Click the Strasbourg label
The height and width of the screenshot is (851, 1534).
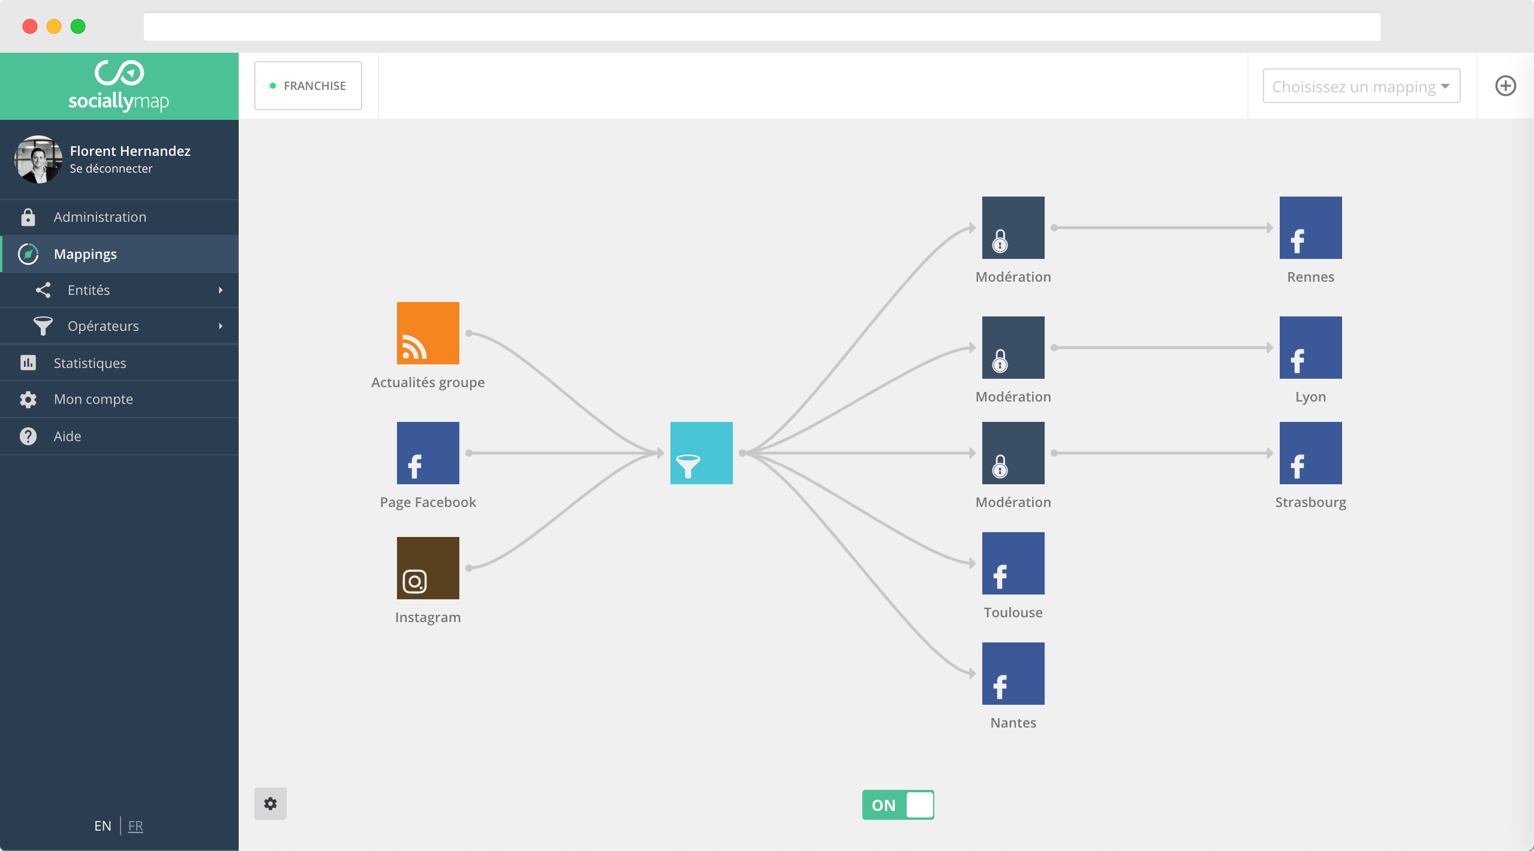[x=1311, y=502]
